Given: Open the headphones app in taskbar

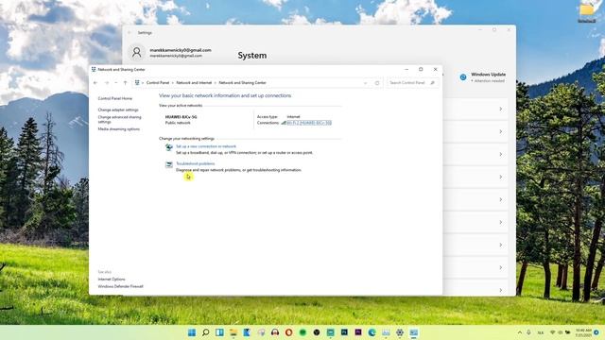Looking at the screenshot, I should click(x=275, y=332).
